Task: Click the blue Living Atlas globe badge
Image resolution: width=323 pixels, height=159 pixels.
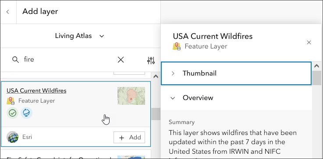Action: [x=26, y=113]
